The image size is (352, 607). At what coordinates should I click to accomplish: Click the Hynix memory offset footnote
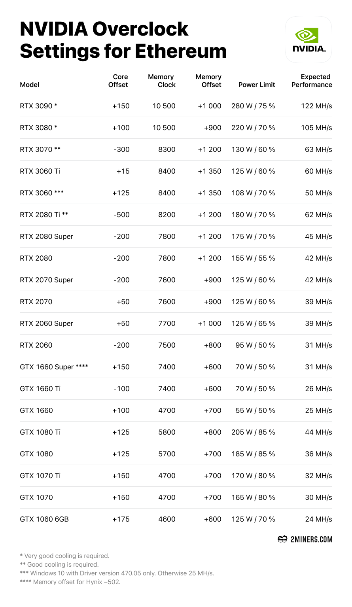70,582
